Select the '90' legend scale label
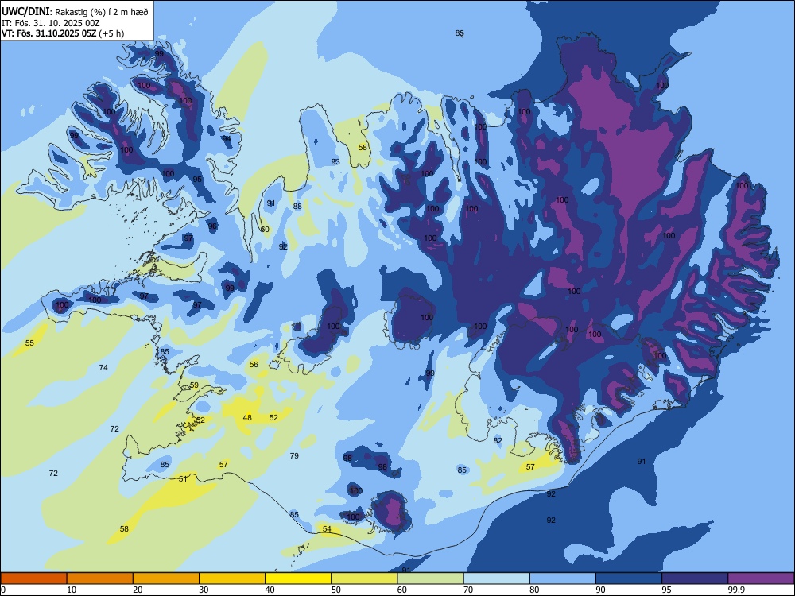This screenshot has width=795, height=596. point(600,590)
